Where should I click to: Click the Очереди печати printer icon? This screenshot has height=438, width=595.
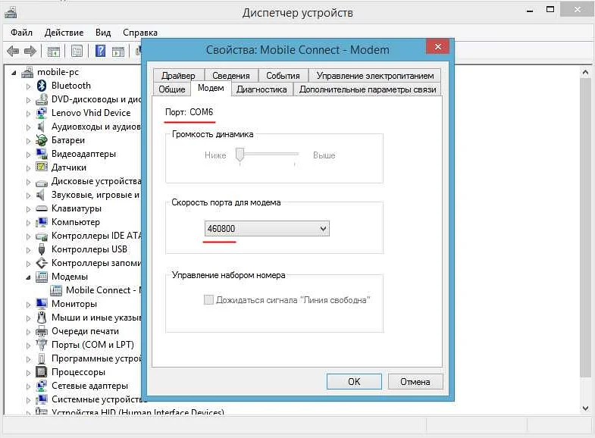pos(42,331)
